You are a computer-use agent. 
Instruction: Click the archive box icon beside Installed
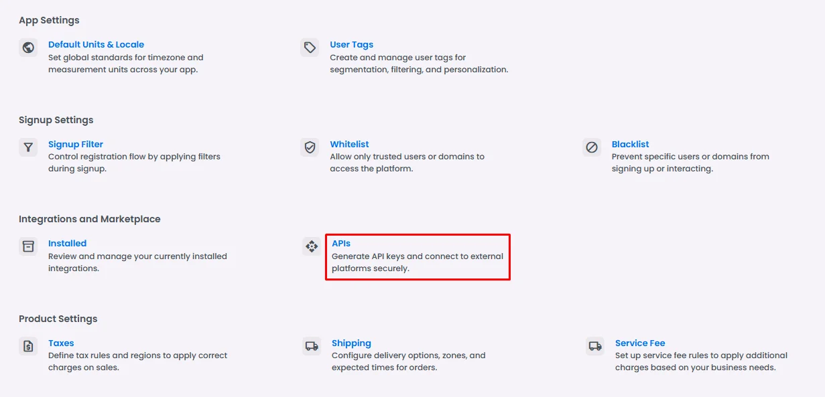click(28, 246)
